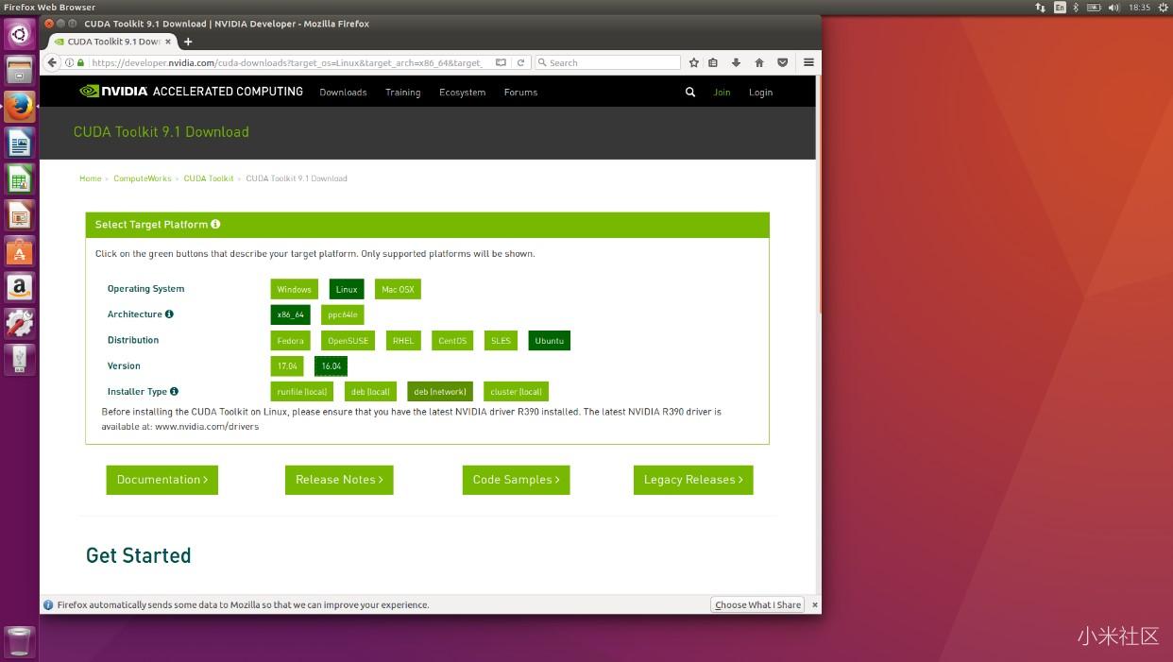Open the Files manager from the dock
Viewport: 1173px width, 662px height.
20,71
